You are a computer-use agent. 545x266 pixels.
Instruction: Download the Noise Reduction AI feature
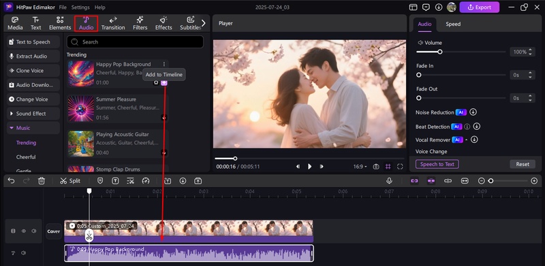click(x=473, y=112)
